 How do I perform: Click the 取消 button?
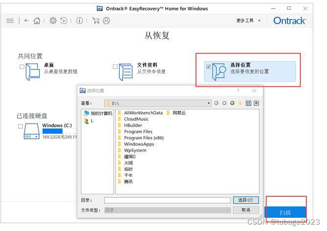[246, 210]
